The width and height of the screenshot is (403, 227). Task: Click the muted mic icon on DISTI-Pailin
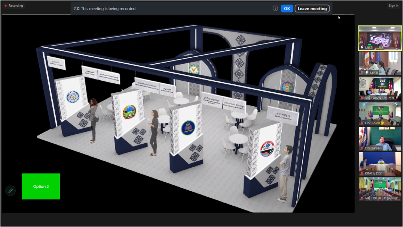pyautogui.click(x=362, y=148)
